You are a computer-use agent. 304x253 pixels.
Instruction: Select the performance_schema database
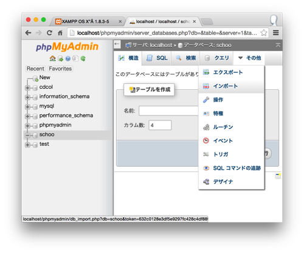point(66,116)
